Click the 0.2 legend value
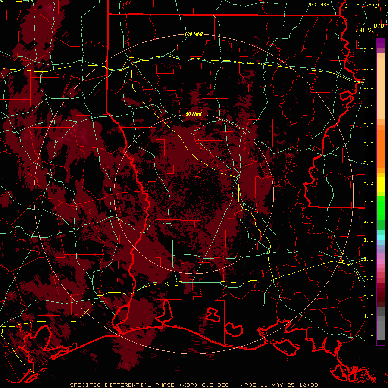388x388 pixels. [369, 278]
